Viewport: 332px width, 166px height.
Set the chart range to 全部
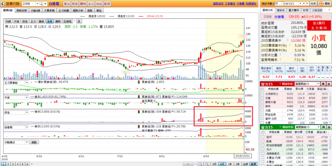[245, 164]
